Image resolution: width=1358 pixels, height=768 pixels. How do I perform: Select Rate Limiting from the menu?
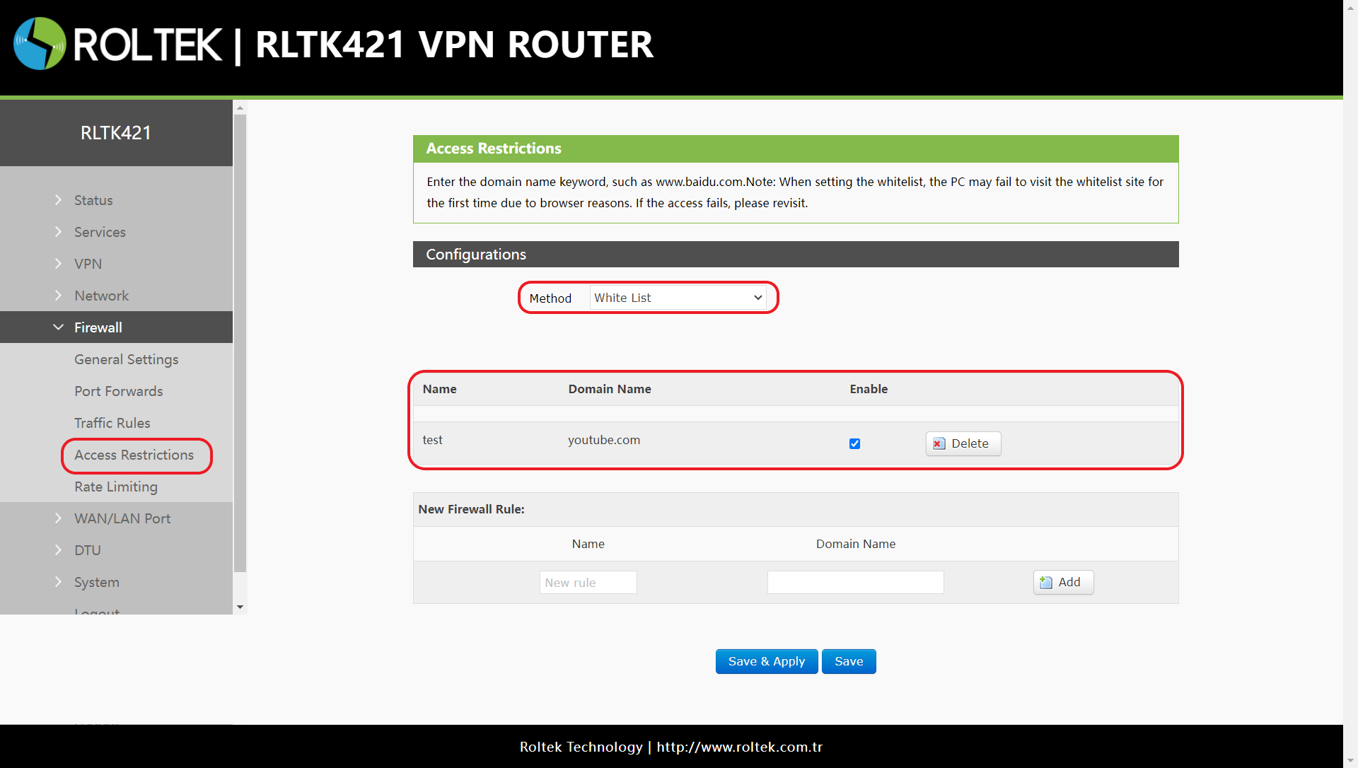[115, 487]
